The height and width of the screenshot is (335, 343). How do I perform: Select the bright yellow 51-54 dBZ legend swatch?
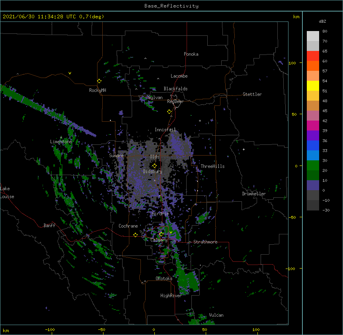[313, 86]
